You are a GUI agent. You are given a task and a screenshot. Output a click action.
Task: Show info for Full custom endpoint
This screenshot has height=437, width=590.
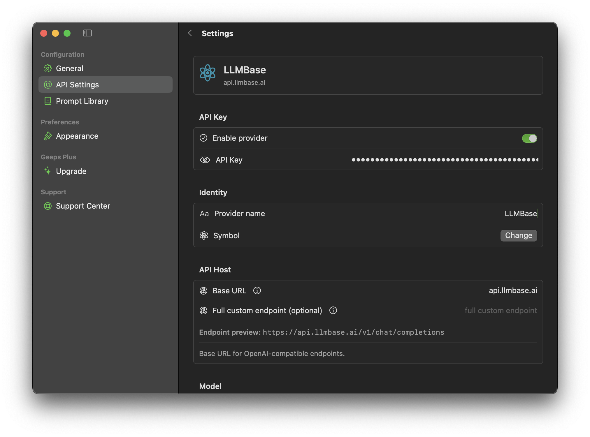pyautogui.click(x=333, y=310)
